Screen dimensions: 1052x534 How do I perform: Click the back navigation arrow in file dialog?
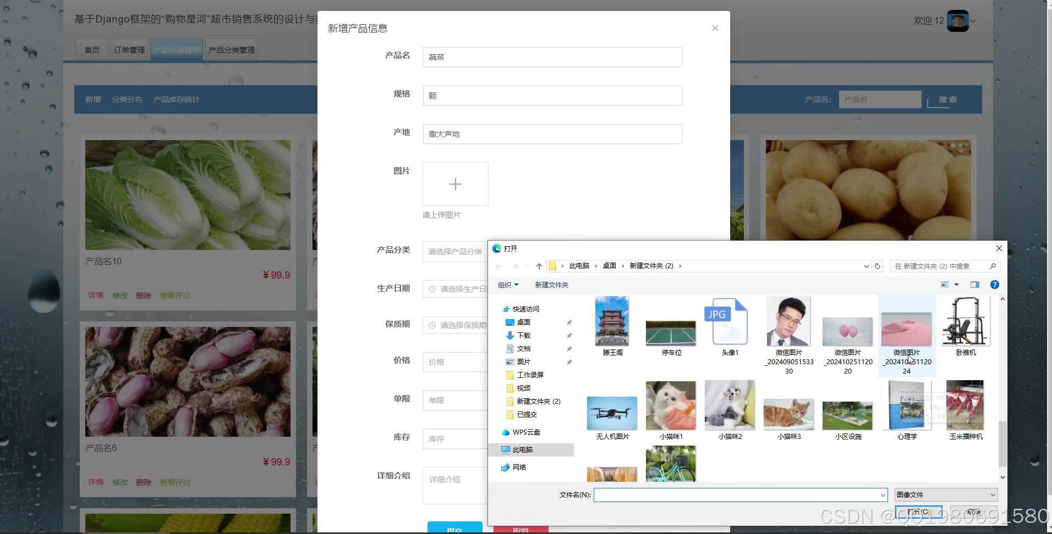(x=498, y=266)
